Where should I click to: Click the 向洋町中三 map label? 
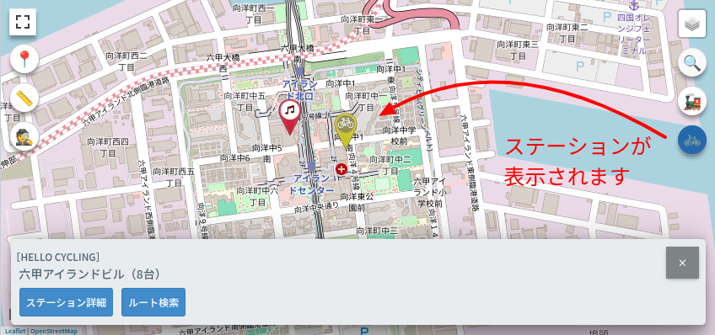click(377, 231)
